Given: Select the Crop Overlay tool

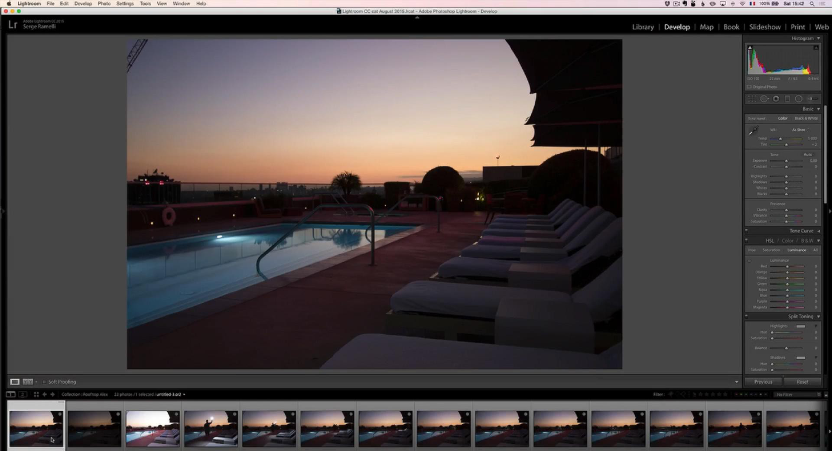Looking at the screenshot, I should point(752,99).
